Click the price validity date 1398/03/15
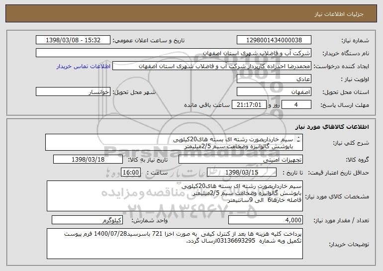Image resolution: width=383 pixels, height=271 pixels. 242,173
